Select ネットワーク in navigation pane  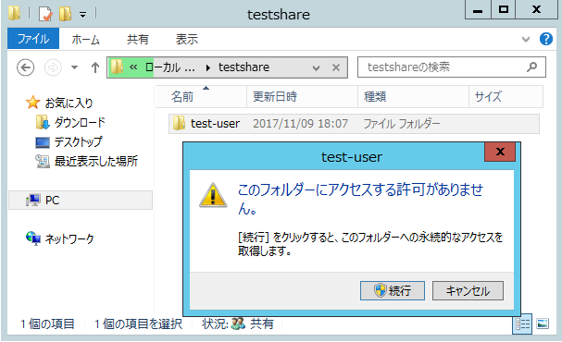69,238
